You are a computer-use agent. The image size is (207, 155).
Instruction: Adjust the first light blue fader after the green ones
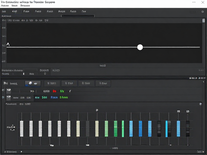coord(131,129)
